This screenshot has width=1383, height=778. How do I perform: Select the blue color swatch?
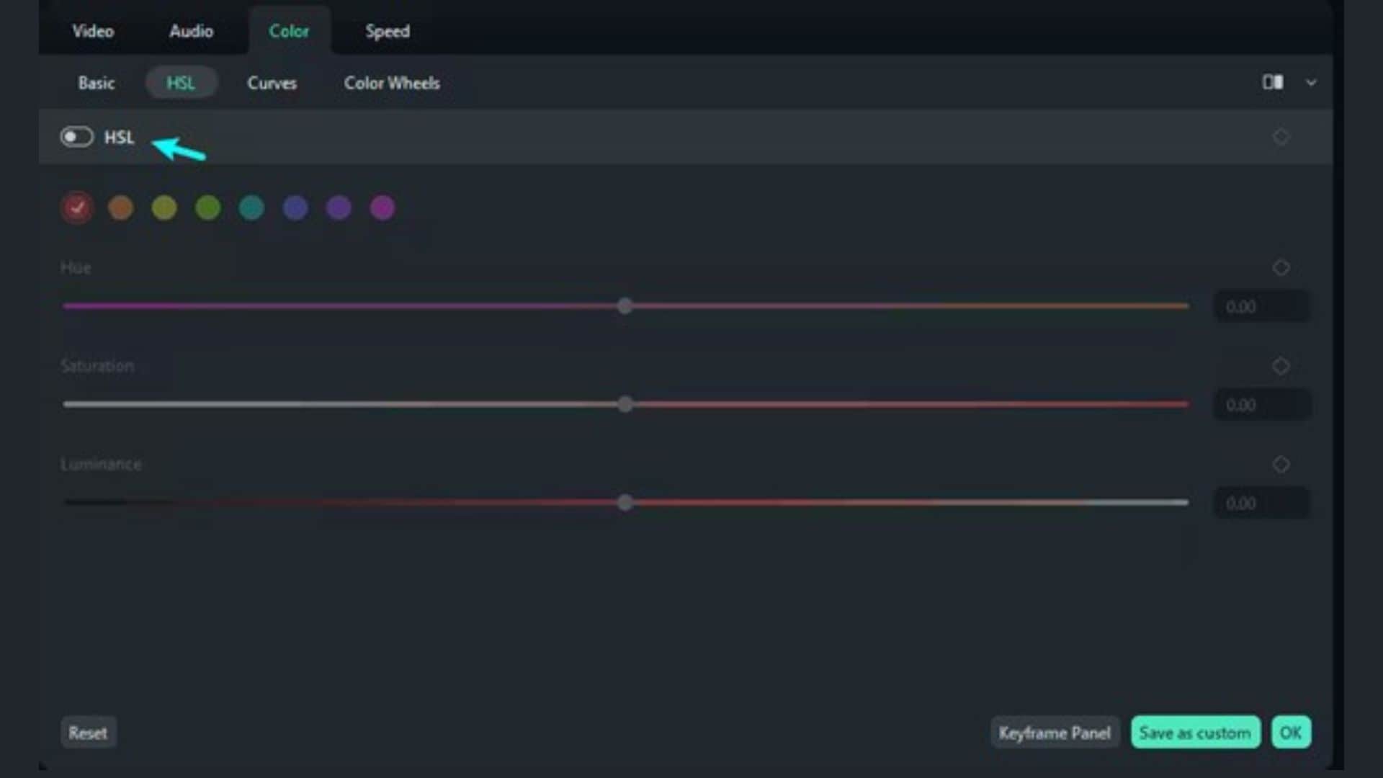point(295,208)
